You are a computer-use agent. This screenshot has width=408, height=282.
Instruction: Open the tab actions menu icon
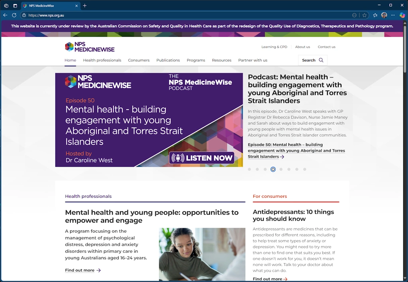pos(15,6)
